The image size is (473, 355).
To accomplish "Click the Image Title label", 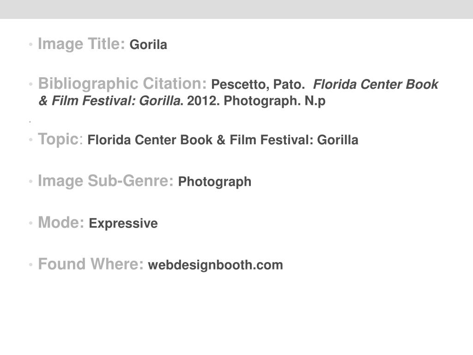I will tap(81, 44).
